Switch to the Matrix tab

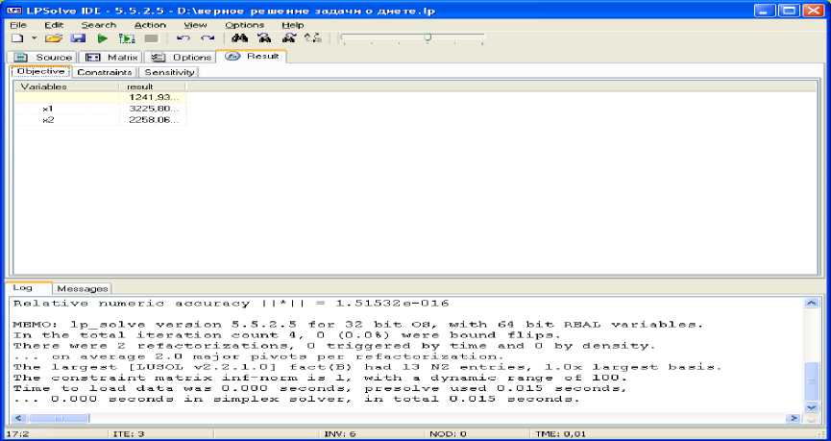[111, 58]
